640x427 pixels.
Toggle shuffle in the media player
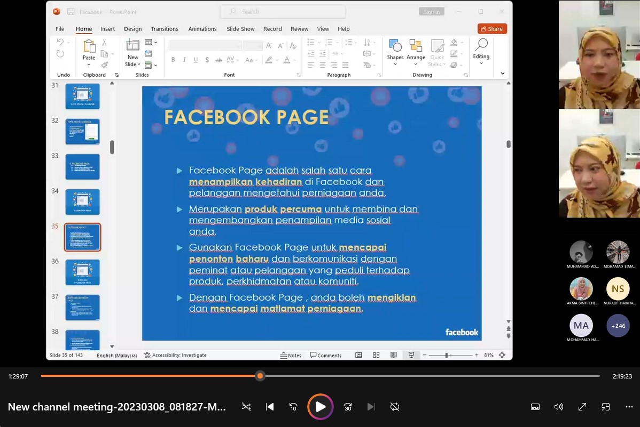[246, 407]
